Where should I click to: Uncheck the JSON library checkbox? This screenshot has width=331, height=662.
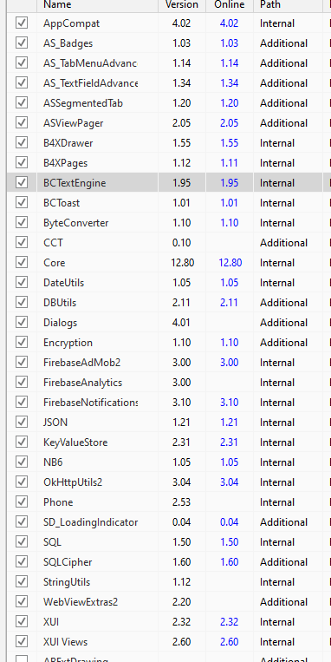point(22,423)
